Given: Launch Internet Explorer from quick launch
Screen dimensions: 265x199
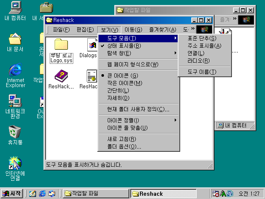Looking at the screenshot, I should 42,194.
